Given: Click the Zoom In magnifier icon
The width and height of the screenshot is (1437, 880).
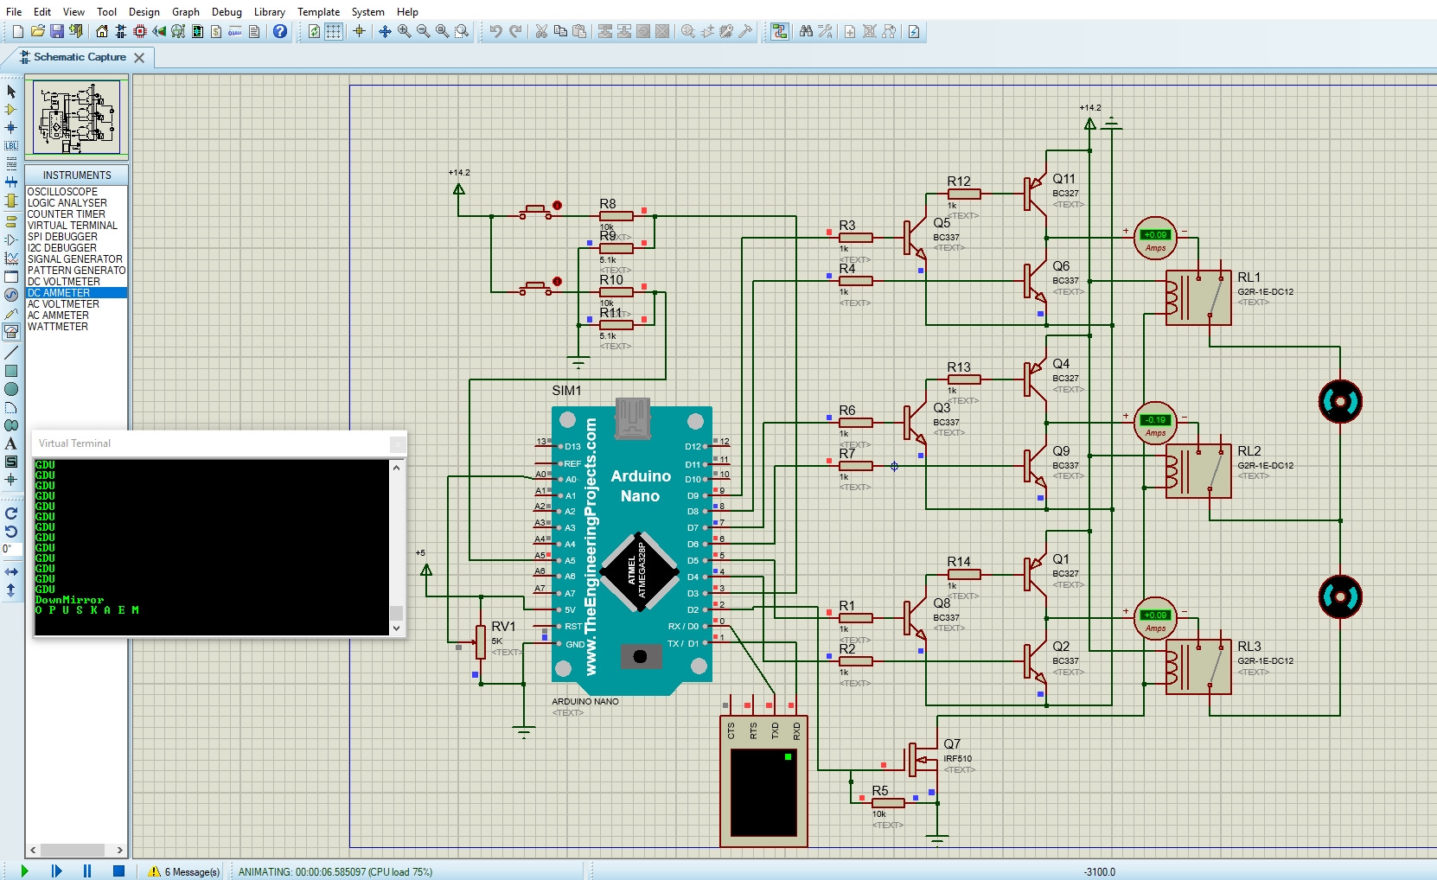Looking at the screenshot, I should click(404, 31).
